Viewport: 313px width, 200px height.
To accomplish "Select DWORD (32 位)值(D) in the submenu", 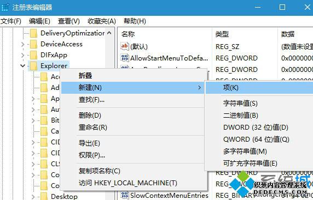I will pos(259,128).
